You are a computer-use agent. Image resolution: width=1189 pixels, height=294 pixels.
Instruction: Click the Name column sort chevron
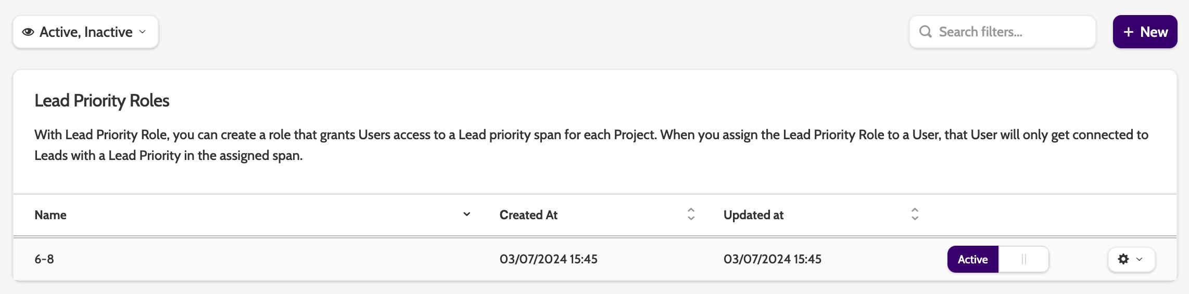tap(467, 215)
